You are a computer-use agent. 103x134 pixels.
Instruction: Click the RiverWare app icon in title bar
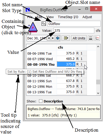tap(28, 10)
